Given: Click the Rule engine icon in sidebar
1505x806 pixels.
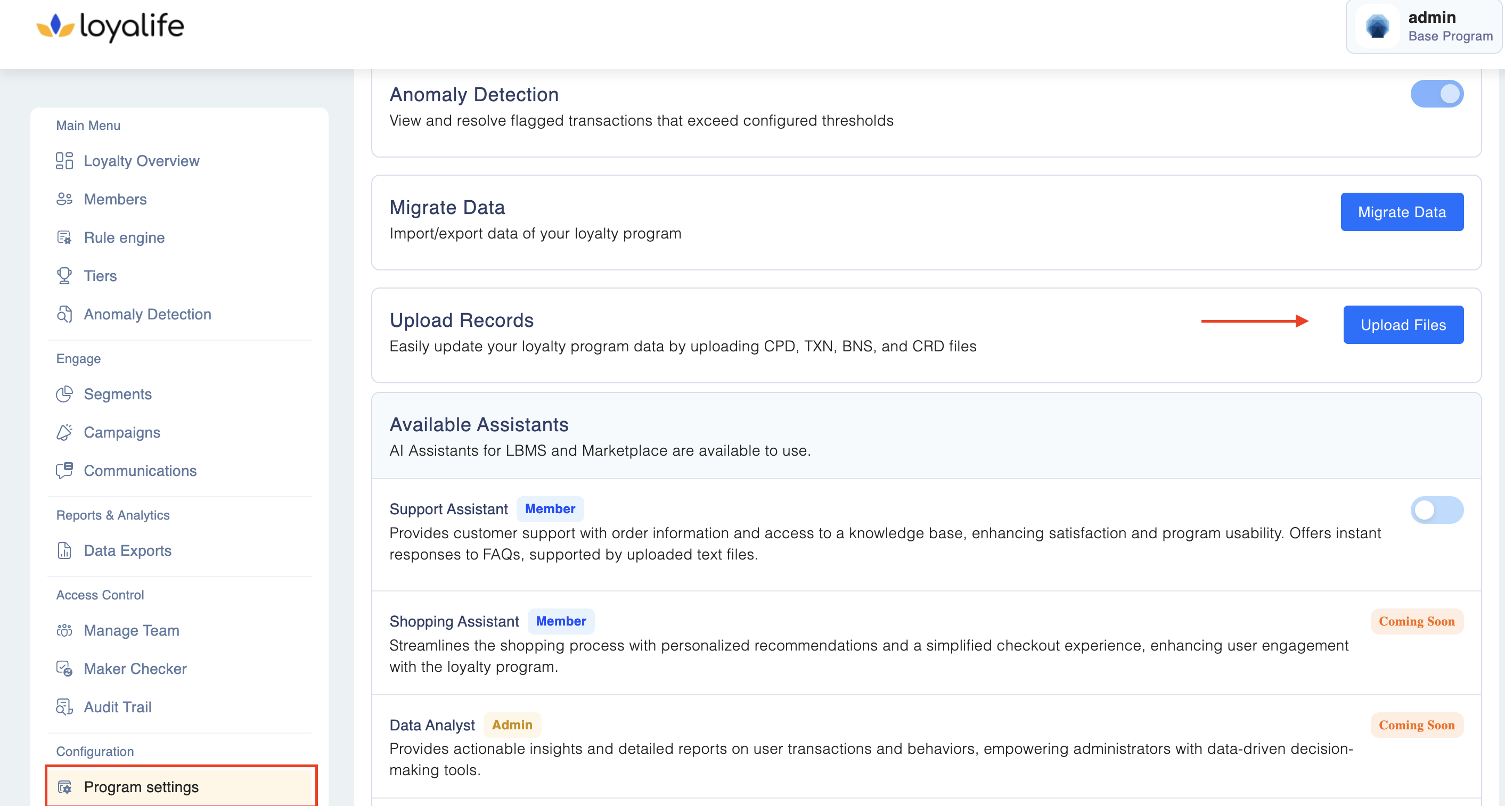Looking at the screenshot, I should 64,238.
